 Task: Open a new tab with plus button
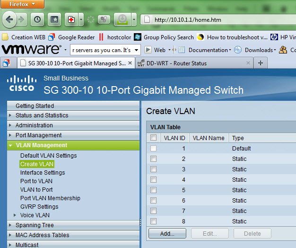pos(261,63)
